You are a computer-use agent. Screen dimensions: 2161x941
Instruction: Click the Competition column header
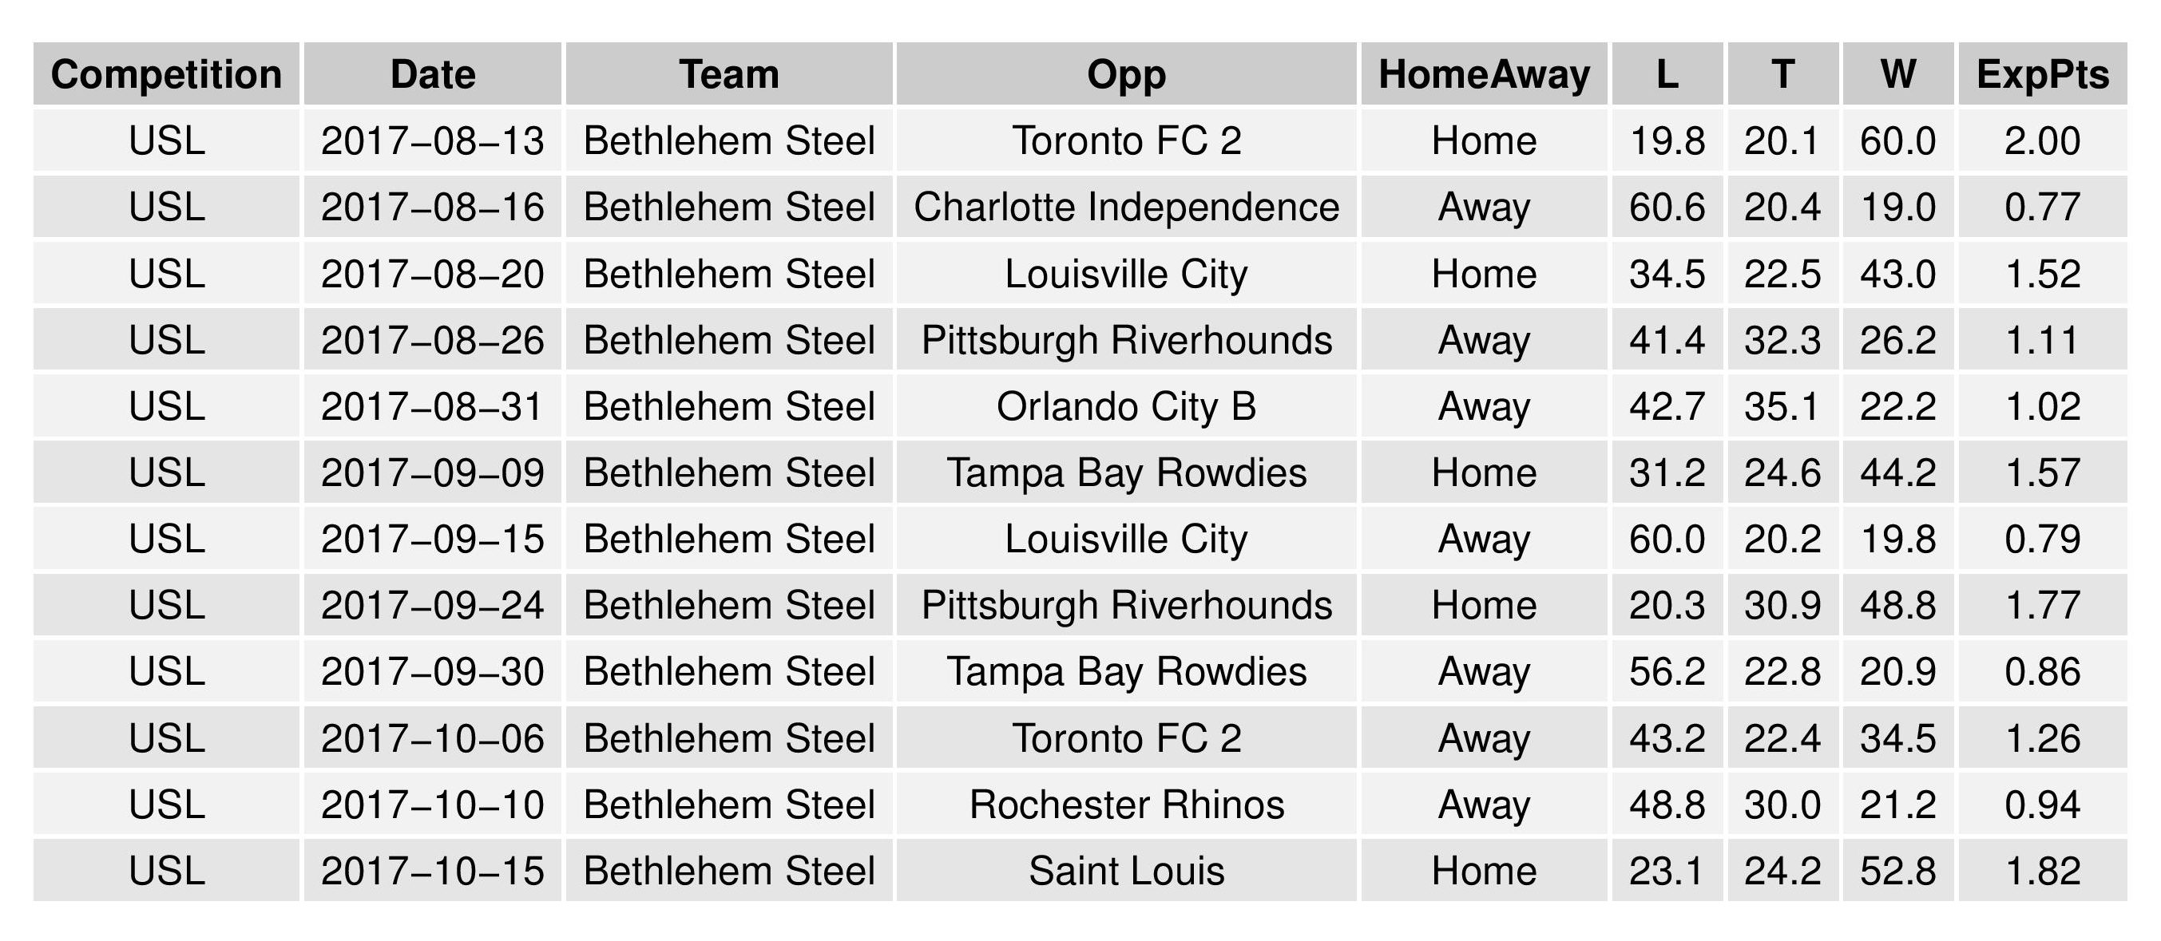click(166, 75)
